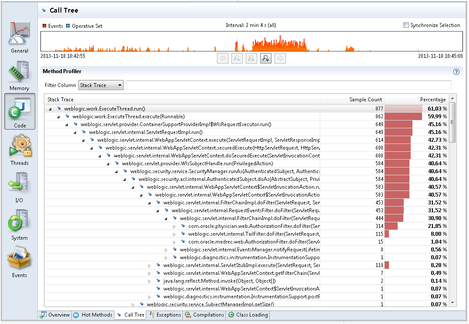This screenshot has height=324, width=469.
Task: Click the zoom in magnifier button
Action: (265, 58)
